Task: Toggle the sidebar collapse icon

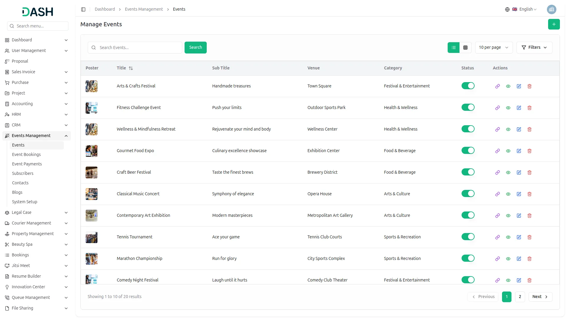Action: point(83,9)
